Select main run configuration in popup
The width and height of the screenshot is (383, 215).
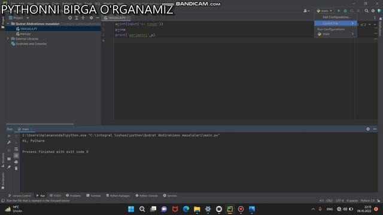pos(335,34)
